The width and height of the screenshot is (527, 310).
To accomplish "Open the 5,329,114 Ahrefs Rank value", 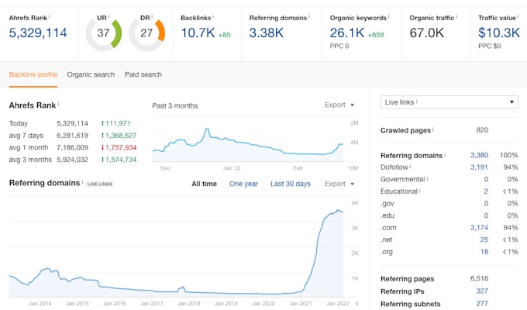I will click(x=38, y=33).
